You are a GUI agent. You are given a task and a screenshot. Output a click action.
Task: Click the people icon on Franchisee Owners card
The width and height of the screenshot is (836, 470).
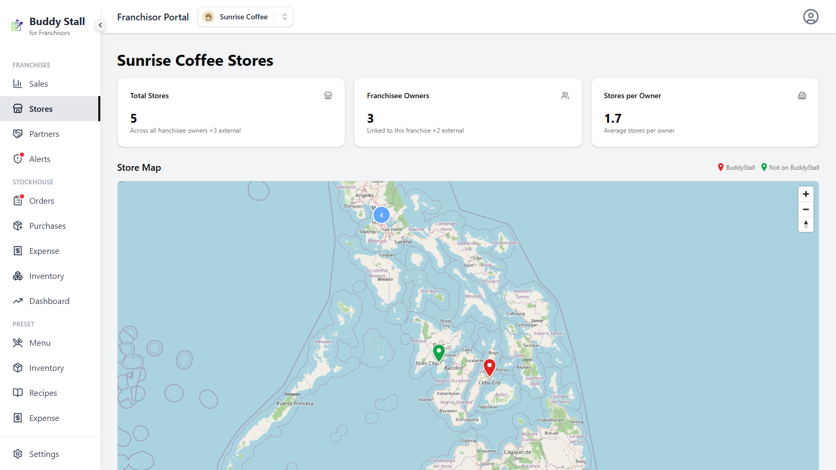point(565,96)
